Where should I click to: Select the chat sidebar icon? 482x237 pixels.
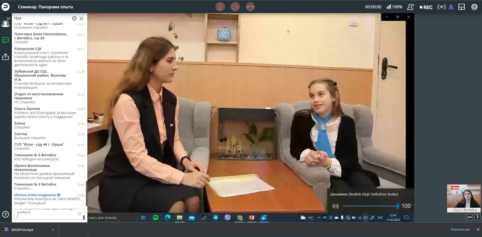pyautogui.click(x=6, y=40)
